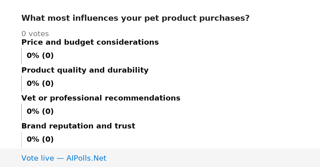The height and width of the screenshot is (167, 320).
Task: Click the orange bar under Brand reputation
Action: (21, 140)
